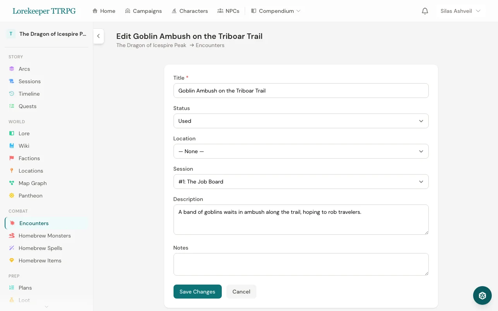Open the Silas Ashveil account menu
Screen dimensions: 498x311
pyautogui.click(x=460, y=11)
